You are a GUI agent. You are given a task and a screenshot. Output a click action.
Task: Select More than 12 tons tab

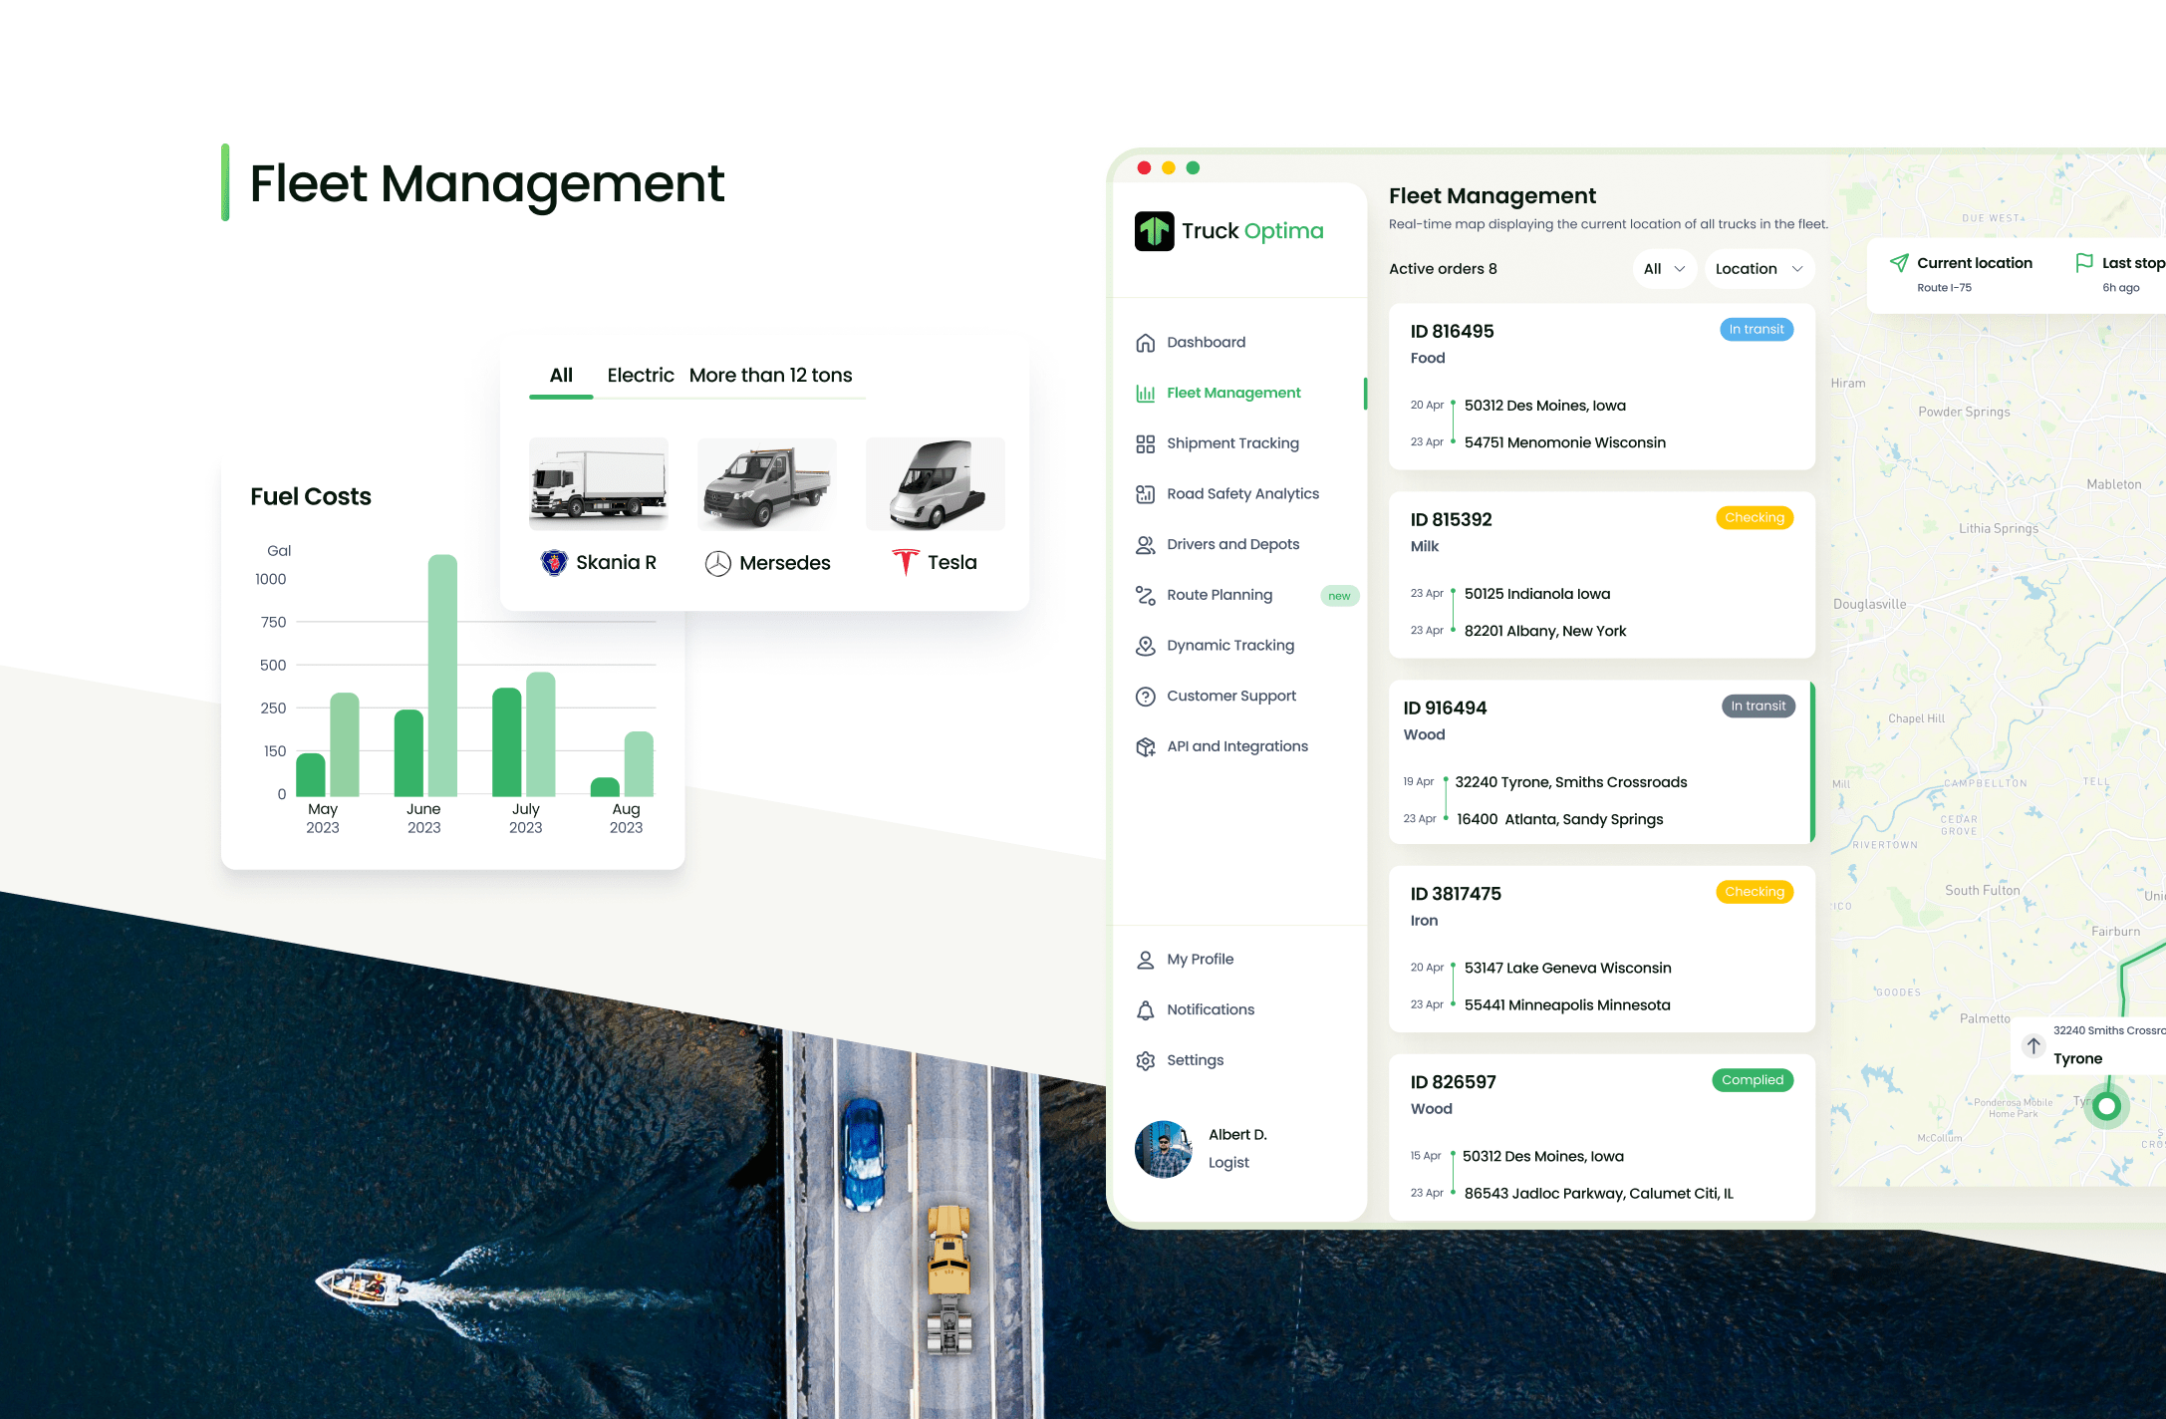click(770, 376)
